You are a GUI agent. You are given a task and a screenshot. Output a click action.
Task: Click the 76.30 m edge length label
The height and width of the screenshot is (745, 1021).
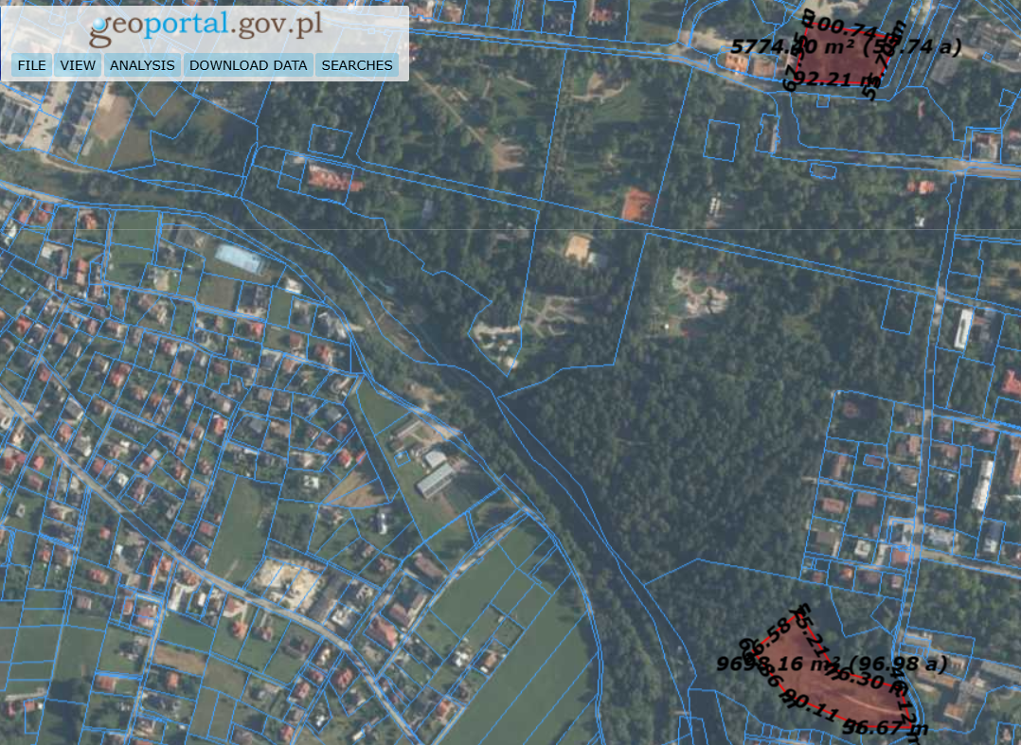[x=857, y=678]
